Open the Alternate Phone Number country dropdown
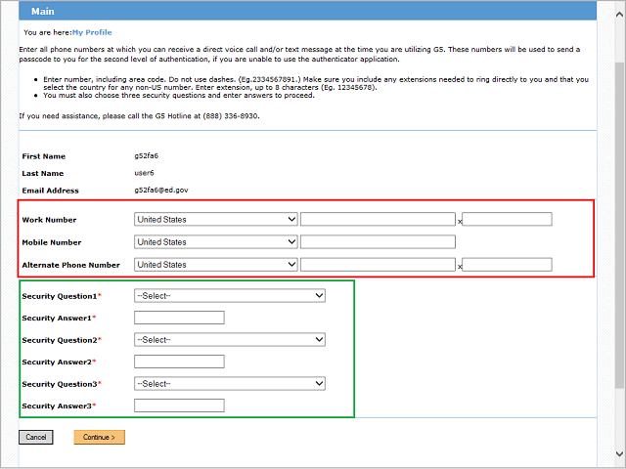626x469 pixels. click(215, 265)
